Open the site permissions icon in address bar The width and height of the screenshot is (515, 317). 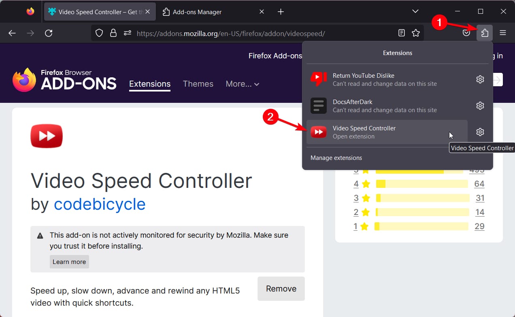128,33
